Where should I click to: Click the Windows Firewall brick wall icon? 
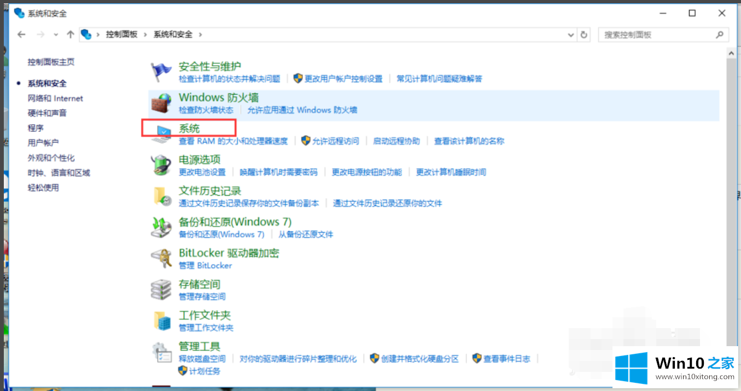(x=161, y=103)
